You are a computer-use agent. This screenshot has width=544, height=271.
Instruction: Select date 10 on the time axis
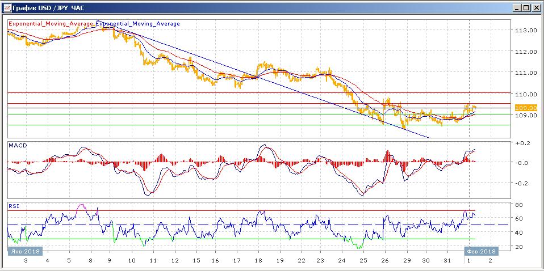coord(132,260)
